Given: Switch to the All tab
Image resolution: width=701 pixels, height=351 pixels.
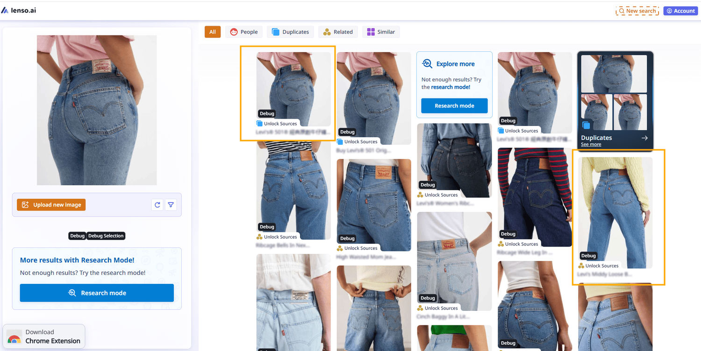Looking at the screenshot, I should (x=213, y=32).
